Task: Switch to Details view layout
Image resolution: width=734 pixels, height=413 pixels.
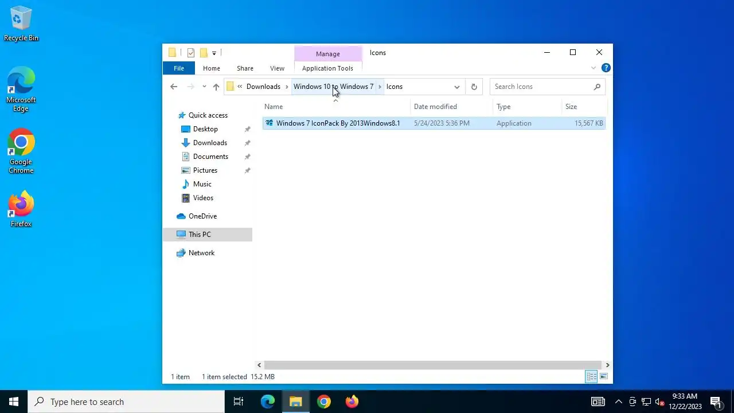Action: [591, 377]
